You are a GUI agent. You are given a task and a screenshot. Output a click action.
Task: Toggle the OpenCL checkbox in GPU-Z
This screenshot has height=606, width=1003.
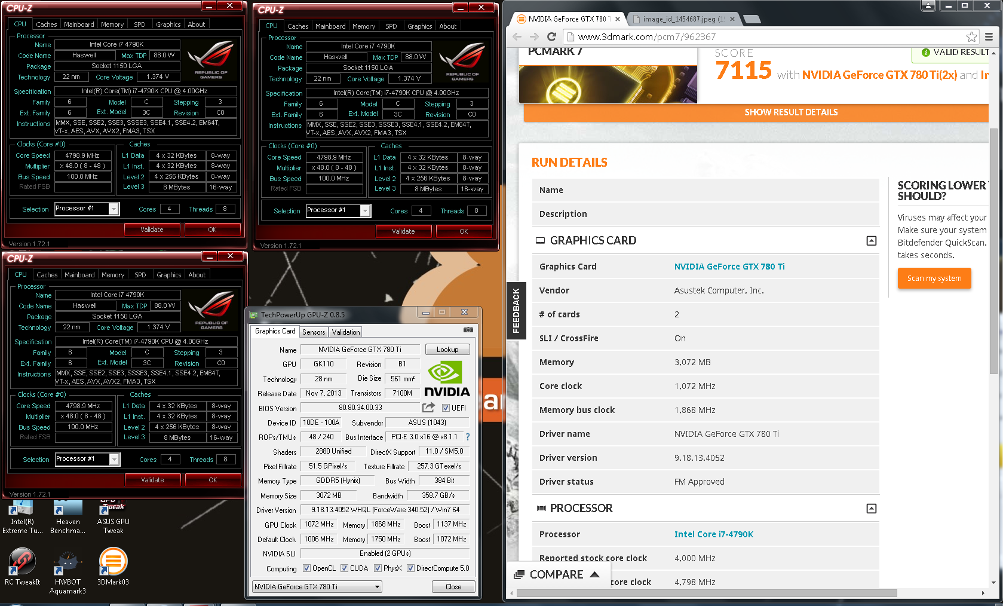point(306,568)
